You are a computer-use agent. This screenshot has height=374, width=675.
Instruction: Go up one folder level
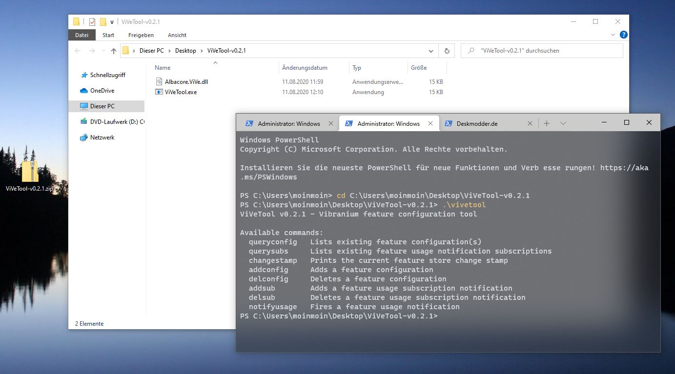(114, 51)
